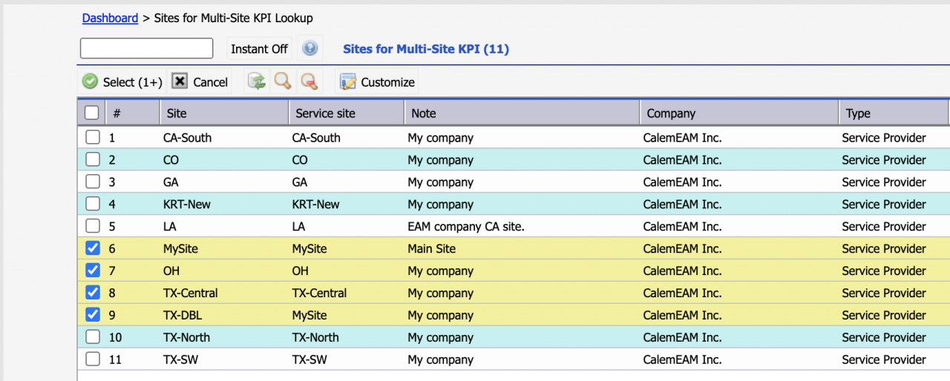Sort by the Service site column header
Viewport: 950px width, 381px height.
click(347, 113)
